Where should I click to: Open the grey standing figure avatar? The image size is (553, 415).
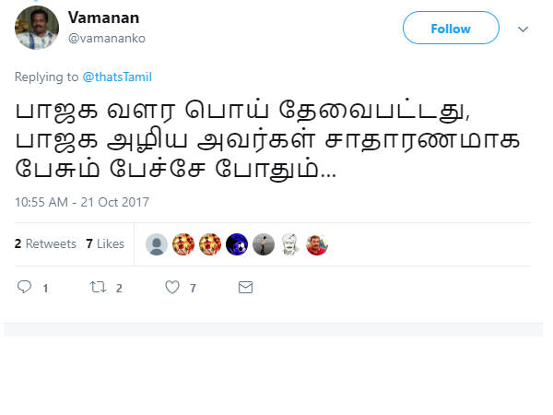264,244
